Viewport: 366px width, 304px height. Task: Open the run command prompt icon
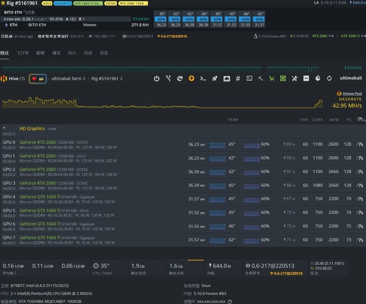tap(203, 79)
